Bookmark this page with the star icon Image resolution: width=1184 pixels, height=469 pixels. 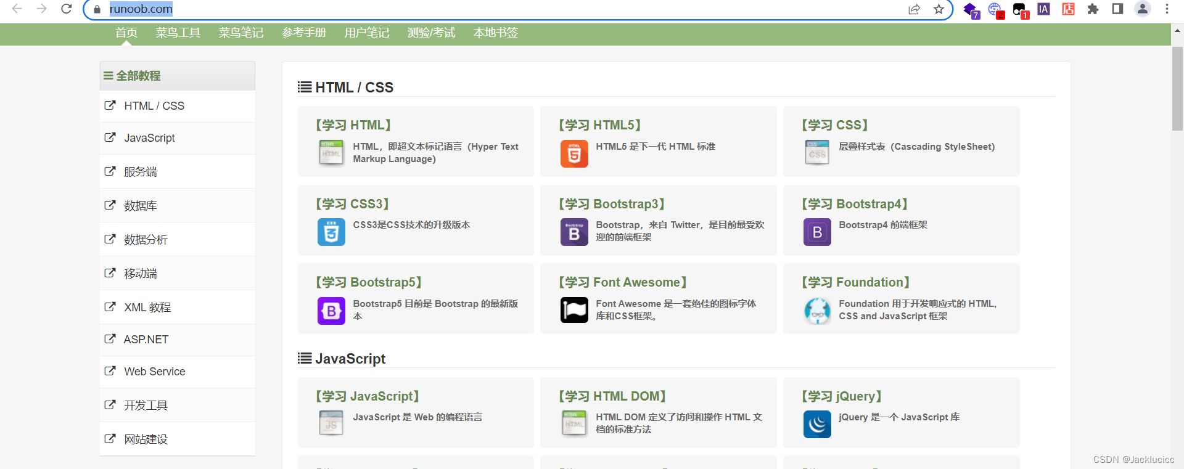pos(939,9)
